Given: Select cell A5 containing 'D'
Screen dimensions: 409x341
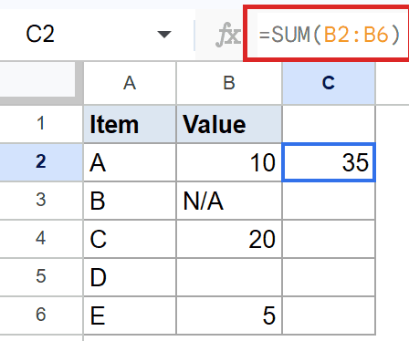Looking at the screenshot, I should (x=130, y=277).
